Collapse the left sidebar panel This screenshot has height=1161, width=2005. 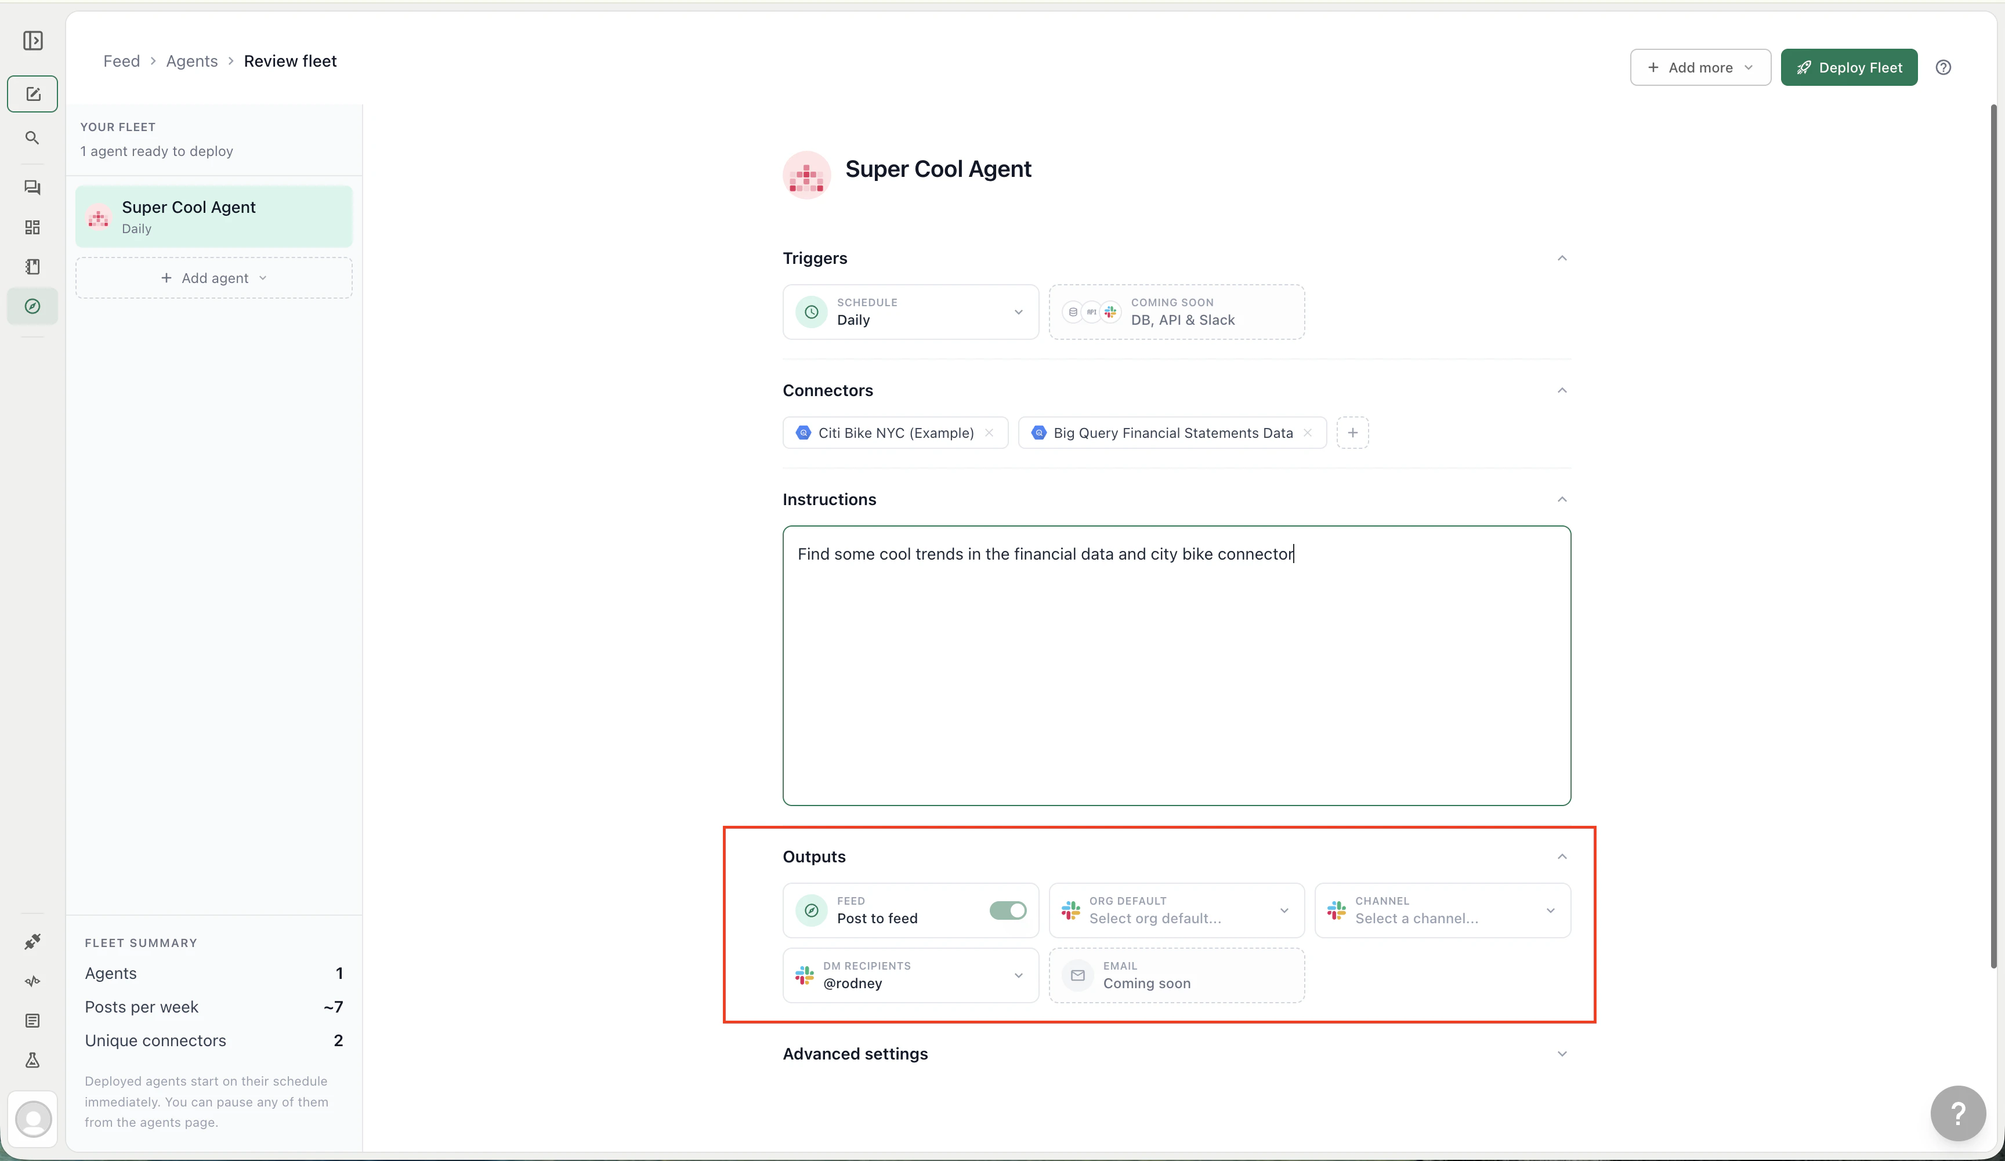[x=32, y=41]
